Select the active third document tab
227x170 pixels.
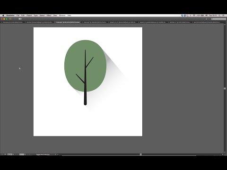pos(68,22)
